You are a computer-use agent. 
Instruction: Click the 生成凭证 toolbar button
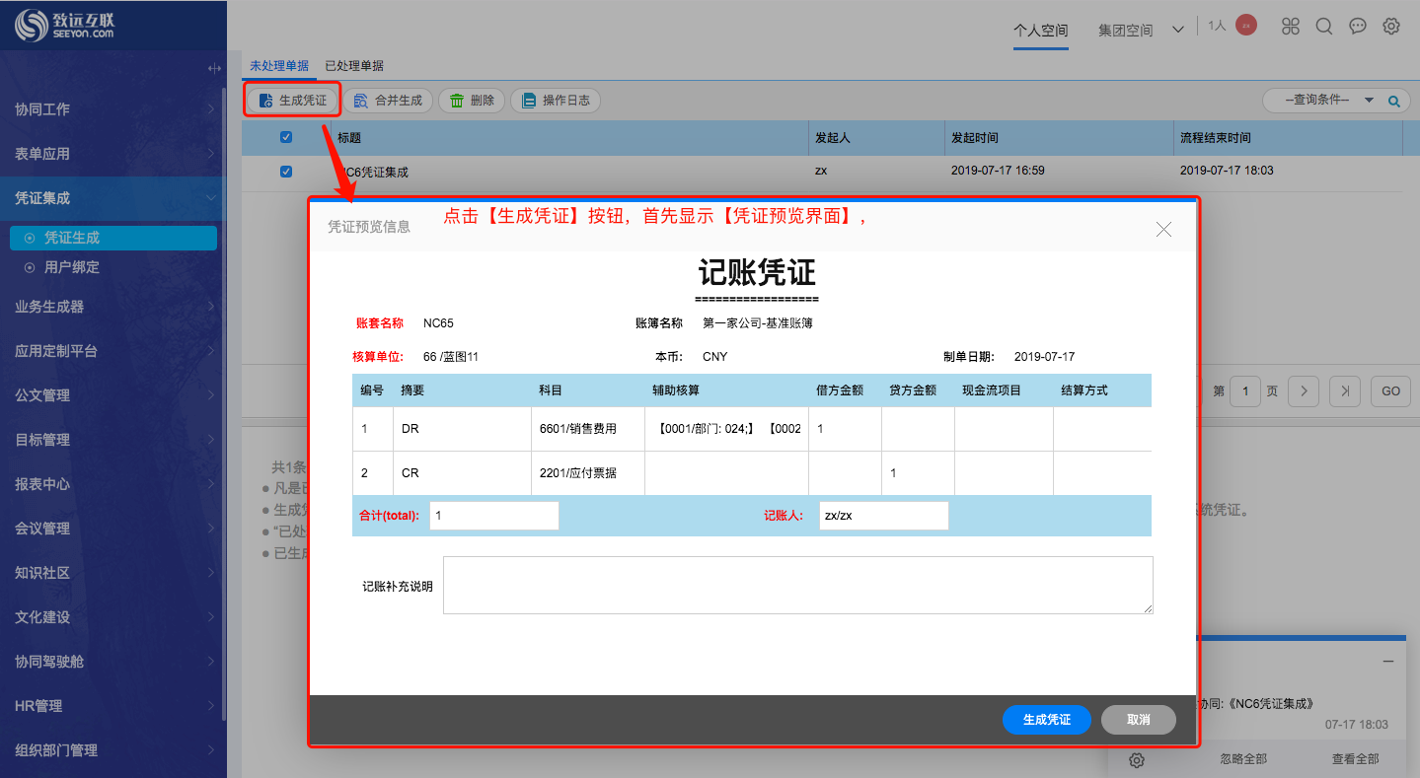292,101
